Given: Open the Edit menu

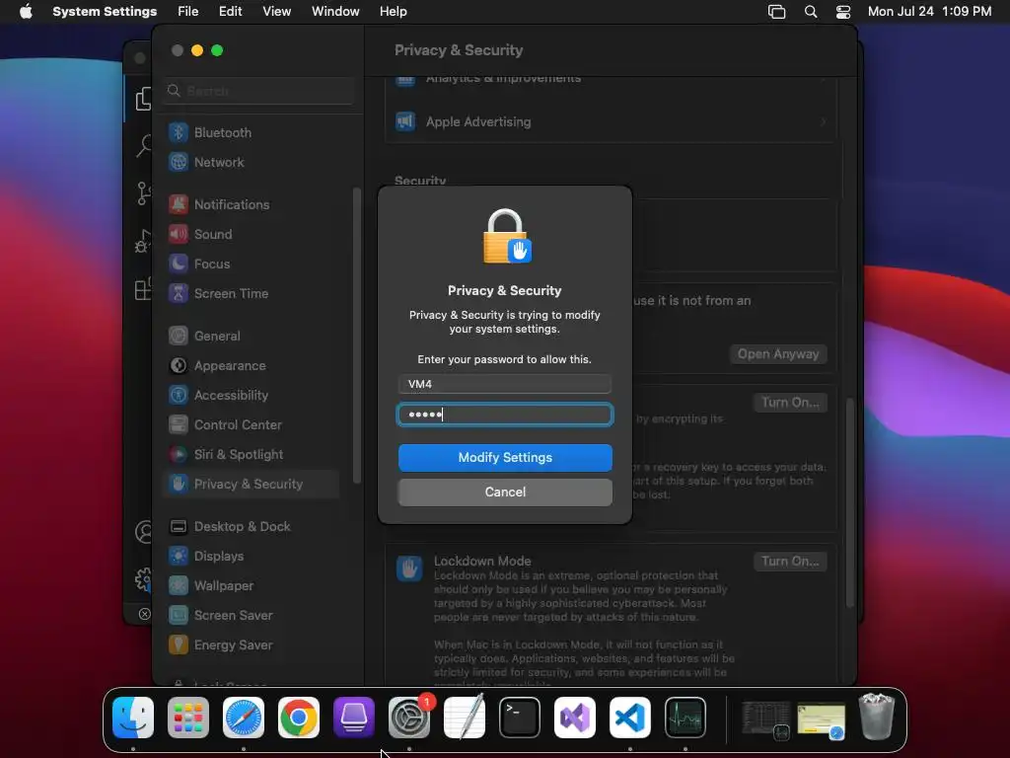Looking at the screenshot, I should pos(230,12).
